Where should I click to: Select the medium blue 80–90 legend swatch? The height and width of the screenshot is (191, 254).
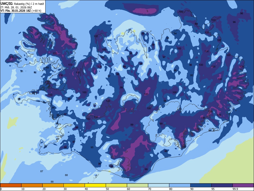(180, 185)
